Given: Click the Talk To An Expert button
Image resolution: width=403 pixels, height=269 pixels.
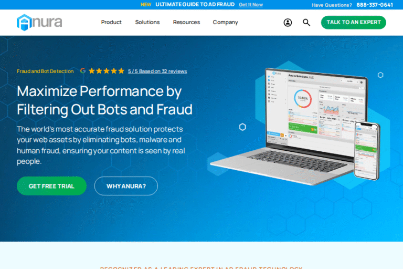Looking at the screenshot, I should pos(353,23).
